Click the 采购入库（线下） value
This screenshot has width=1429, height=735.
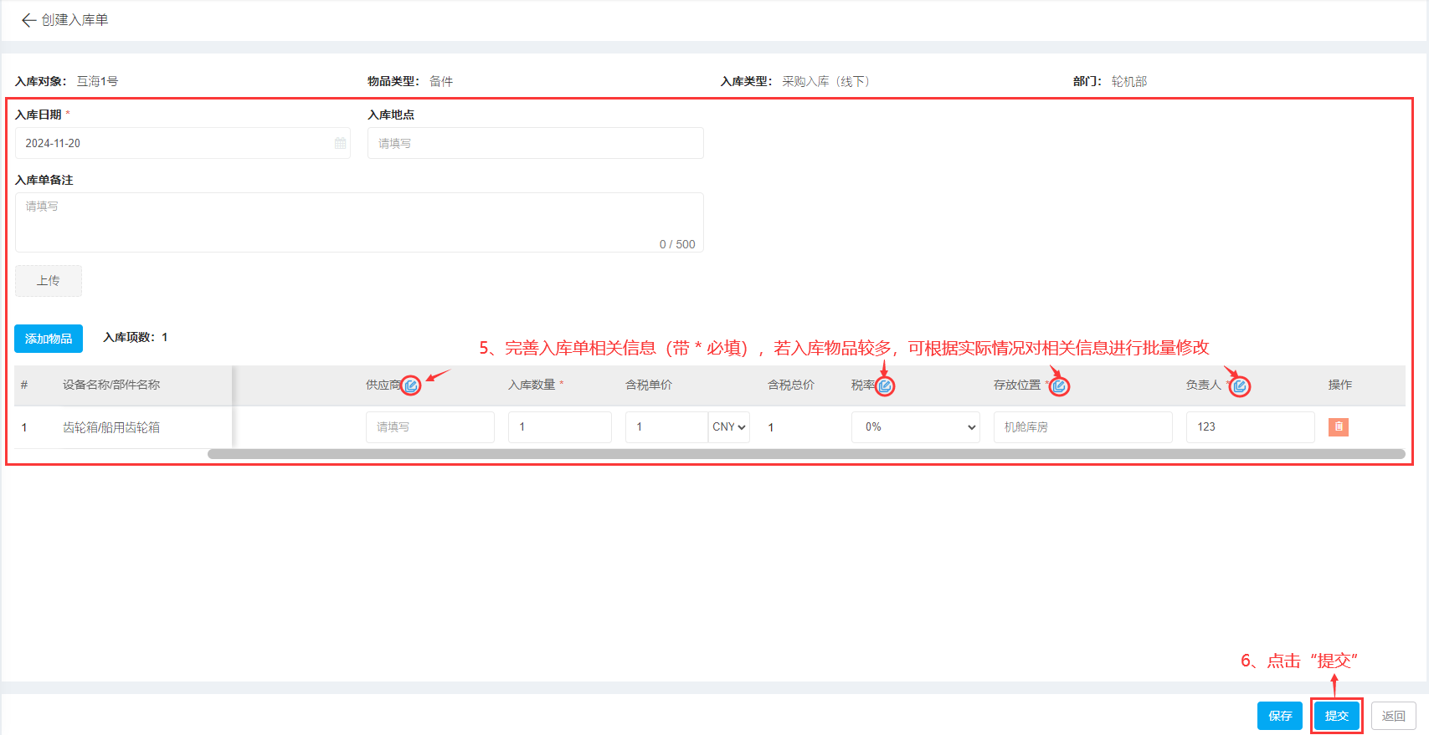tap(826, 81)
